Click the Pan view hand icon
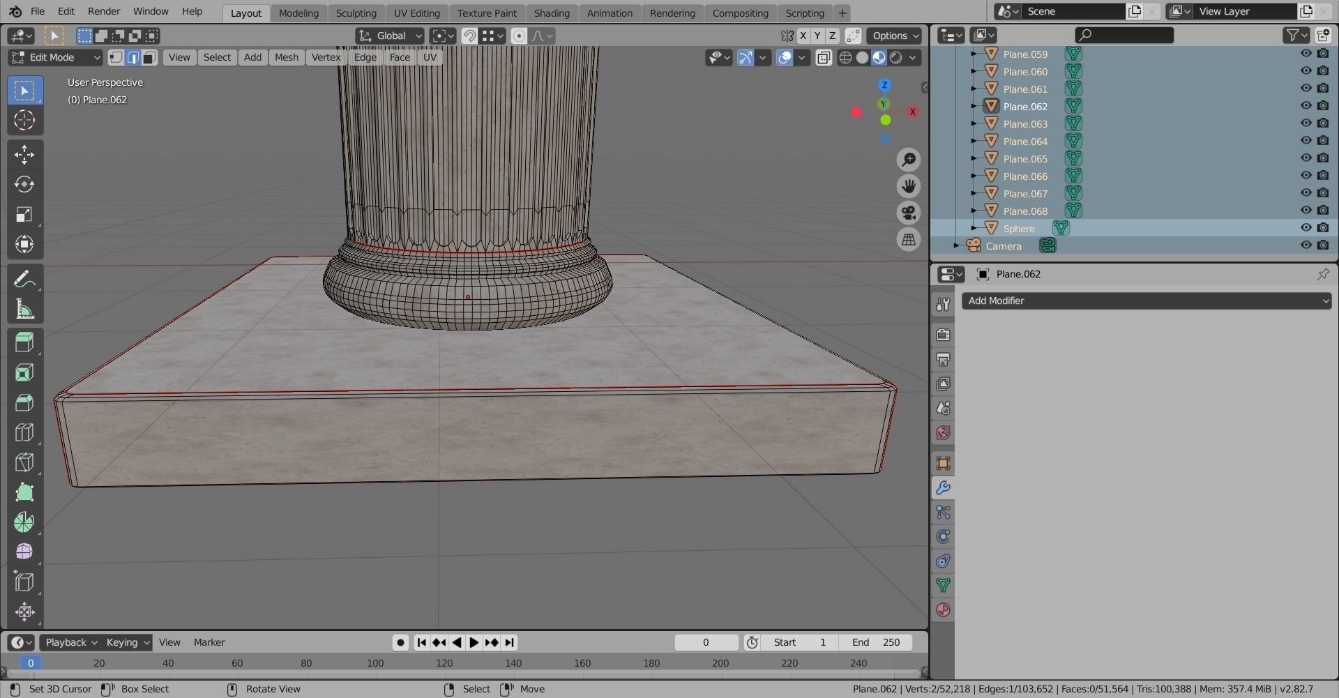Viewport: 1339px width, 698px height. point(908,186)
